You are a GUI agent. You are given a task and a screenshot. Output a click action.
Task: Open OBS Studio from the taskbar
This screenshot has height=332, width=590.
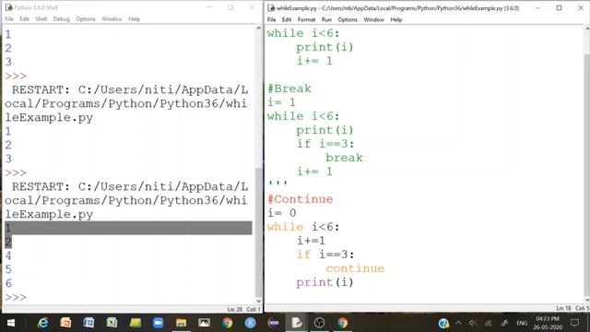point(320,323)
